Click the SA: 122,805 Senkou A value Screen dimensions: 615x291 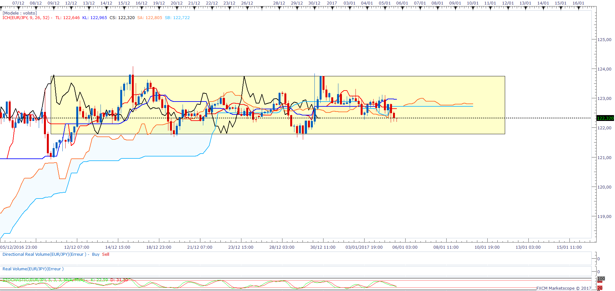click(x=150, y=18)
